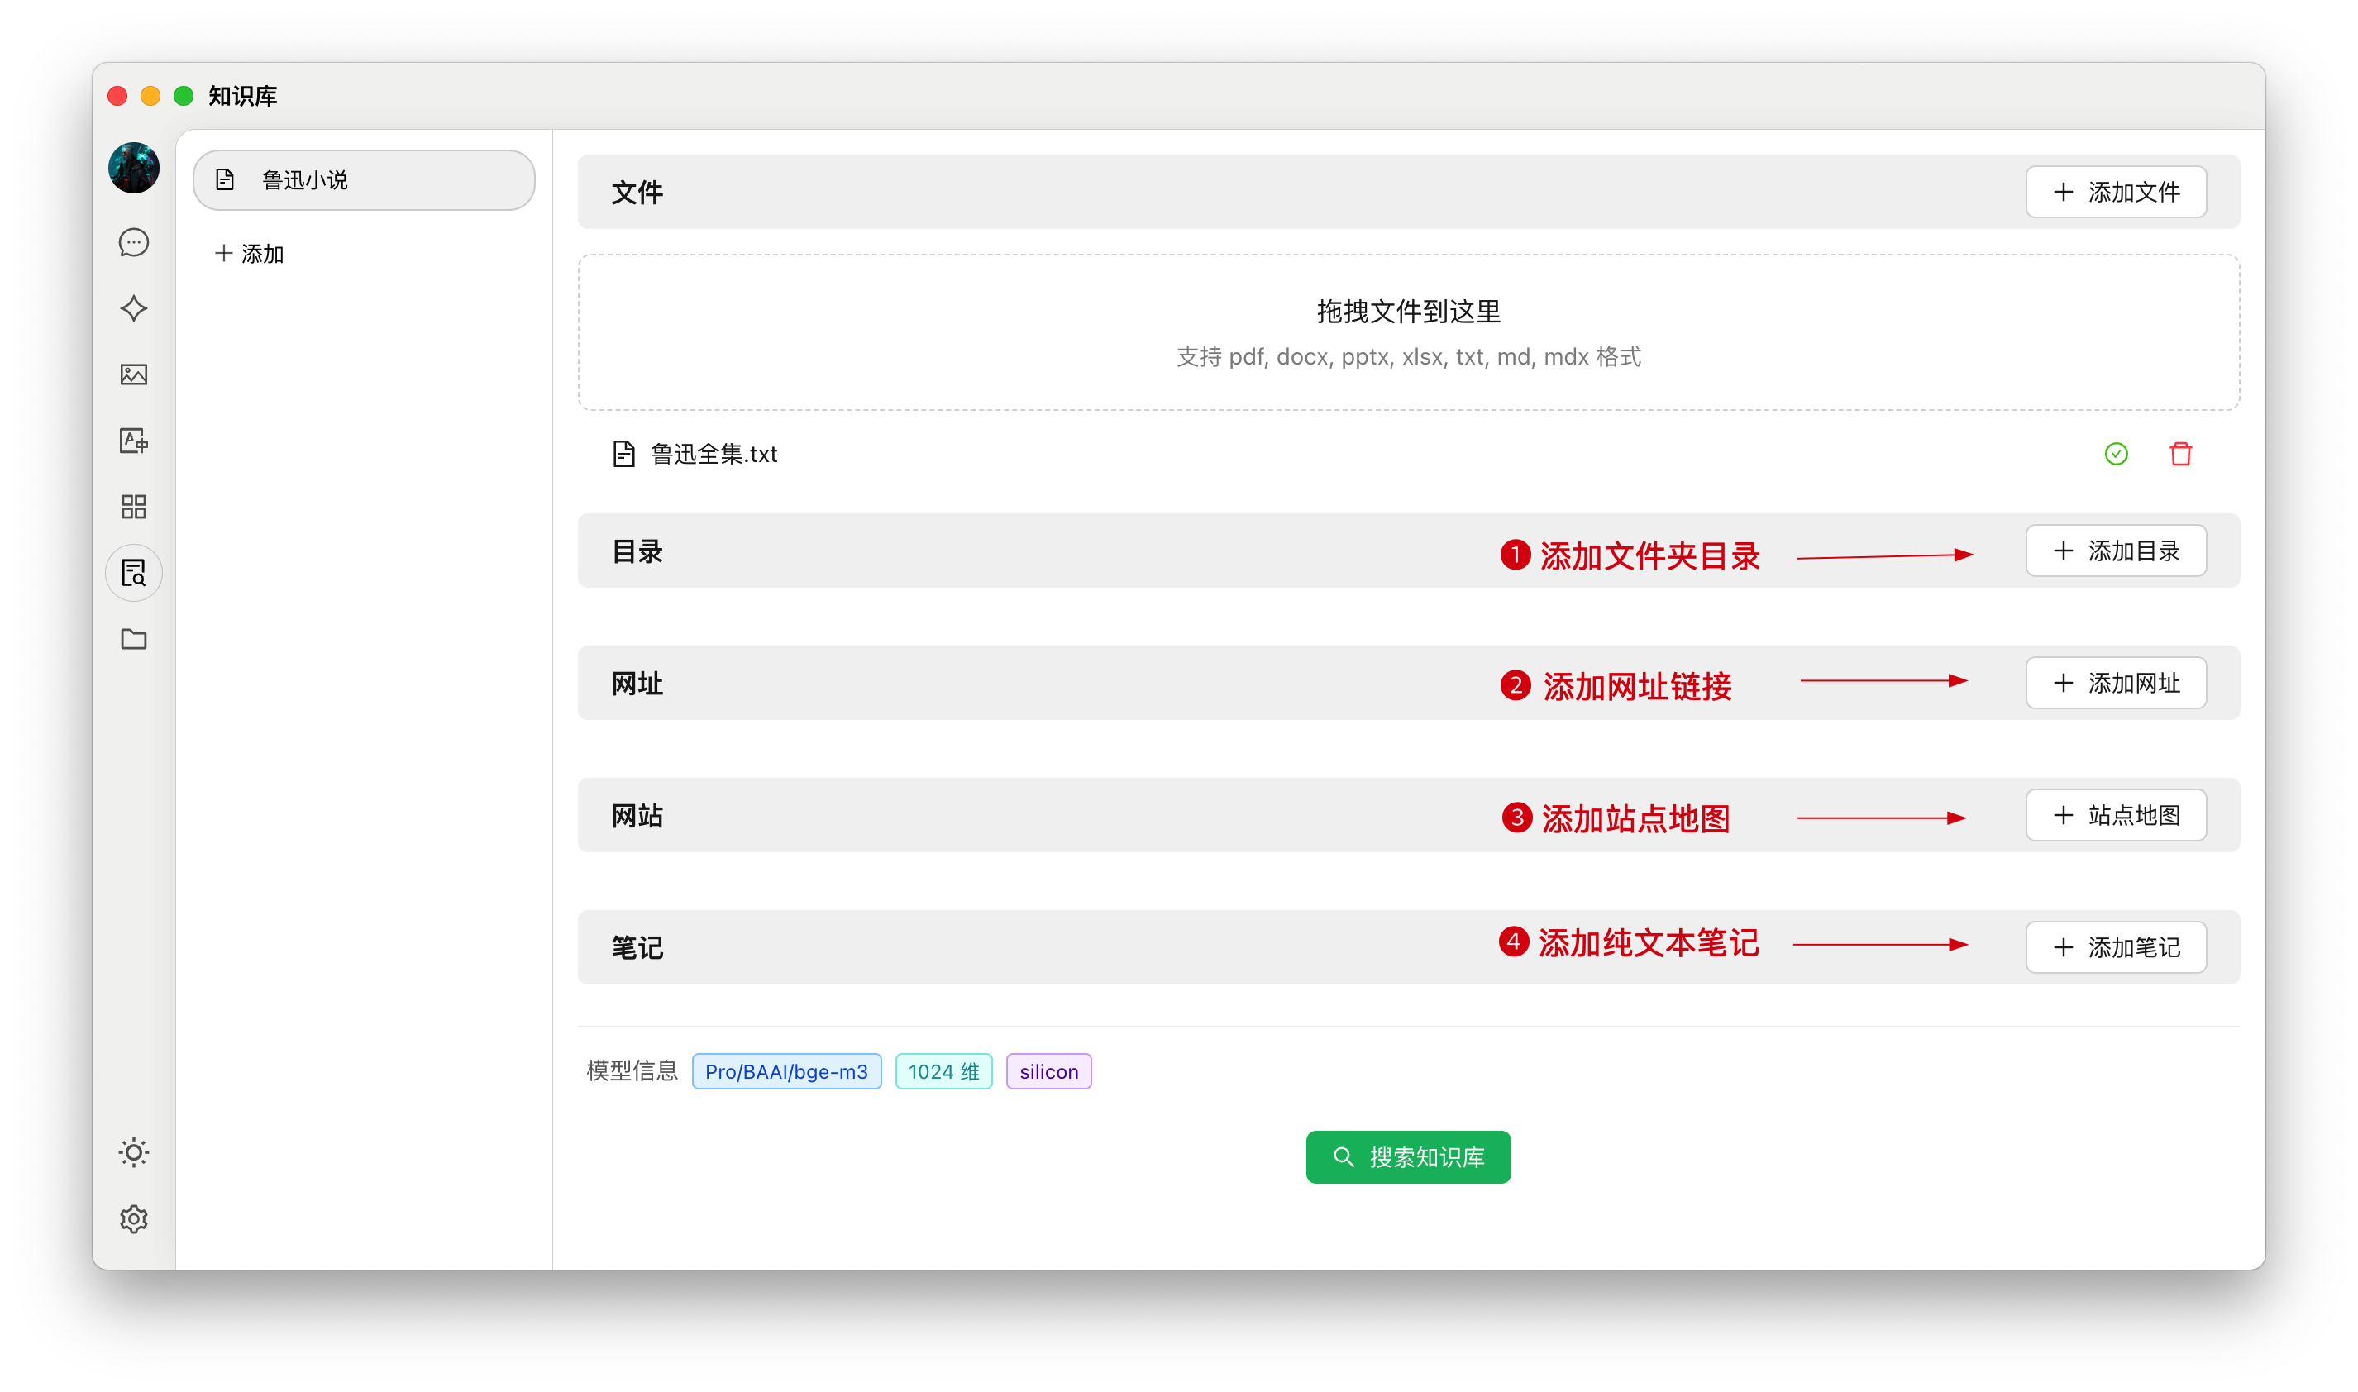Screen dimensions: 2358x1392
Task: Toggle the light/dark theme sun icon
Action: pos(133,1151)
